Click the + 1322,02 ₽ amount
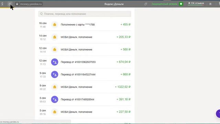 point(123,87)
